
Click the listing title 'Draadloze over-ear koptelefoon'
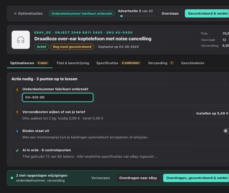point(93,39)
